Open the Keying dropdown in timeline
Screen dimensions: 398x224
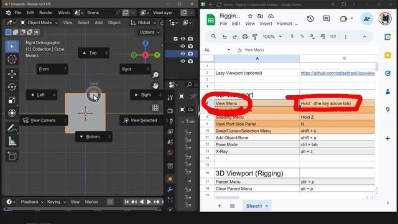pos(57,202)
